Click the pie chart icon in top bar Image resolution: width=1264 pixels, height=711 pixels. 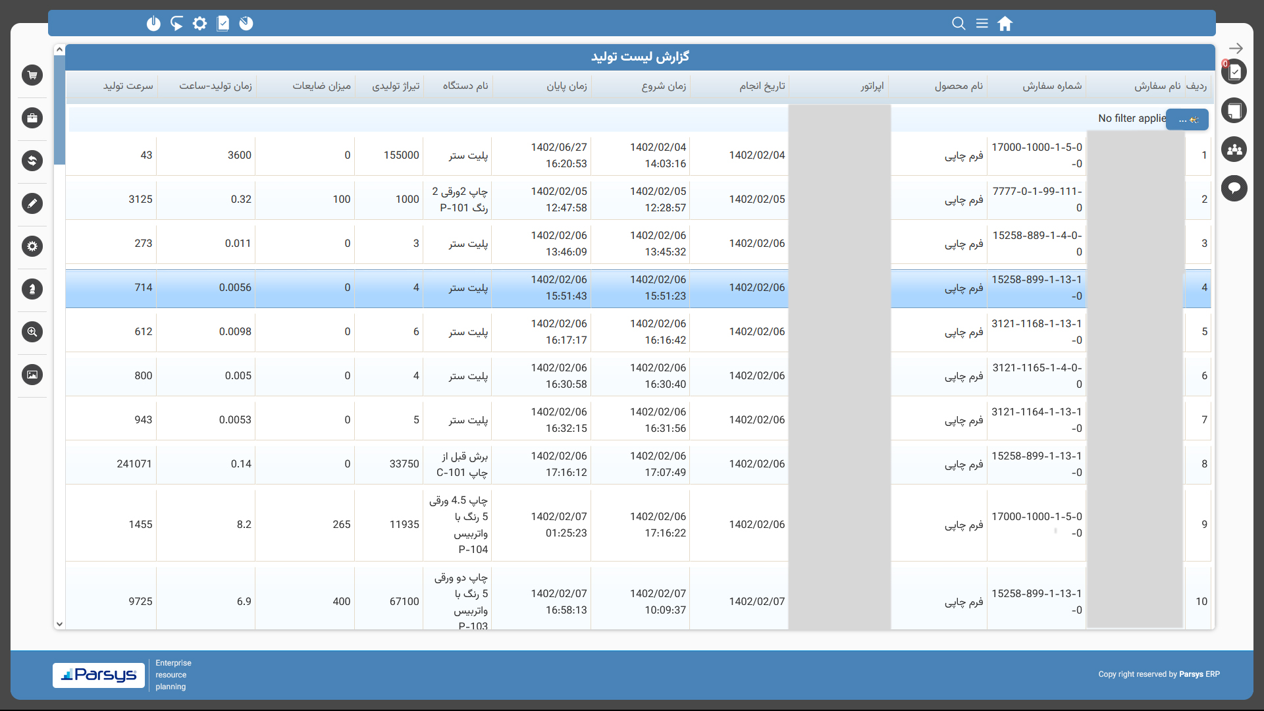pyautogui.click(x=246, y=24)
